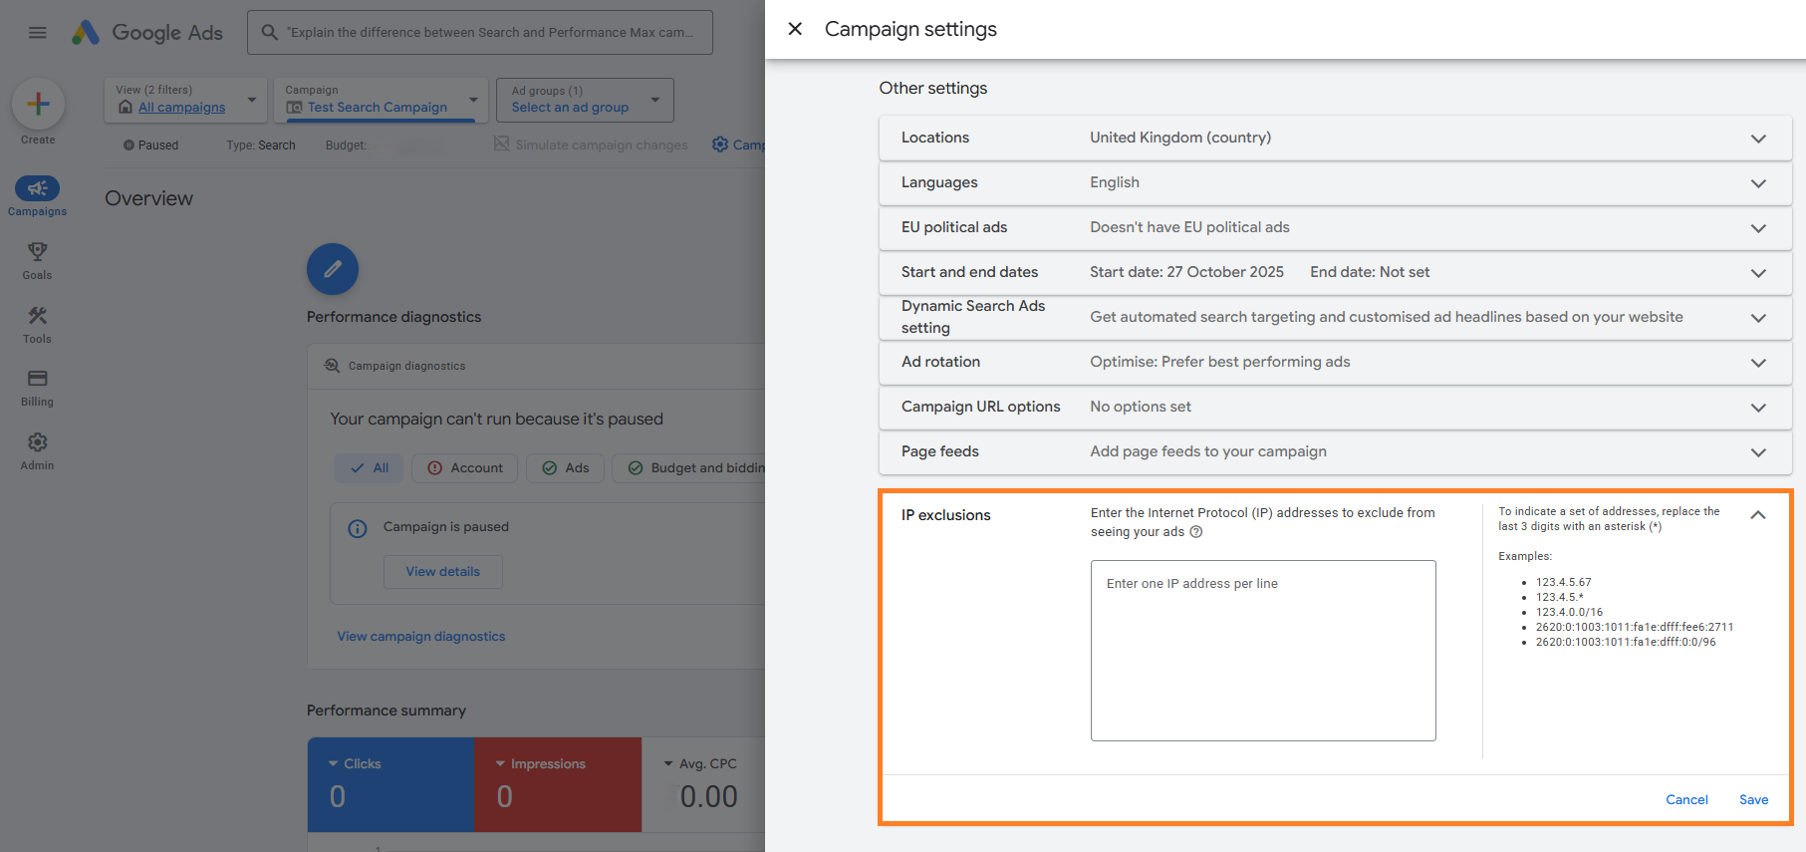Image resolution: width=1806 pixels, height=852 pixels.
Task: Click the Simulate campaign changes icon
Action: pos(501,144)
